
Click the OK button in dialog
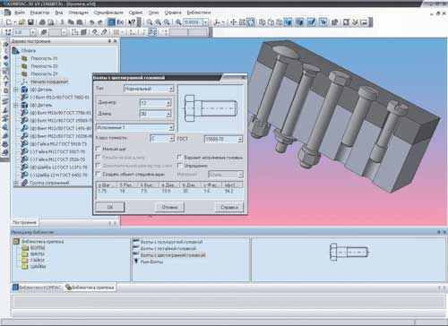coord(110,207)
